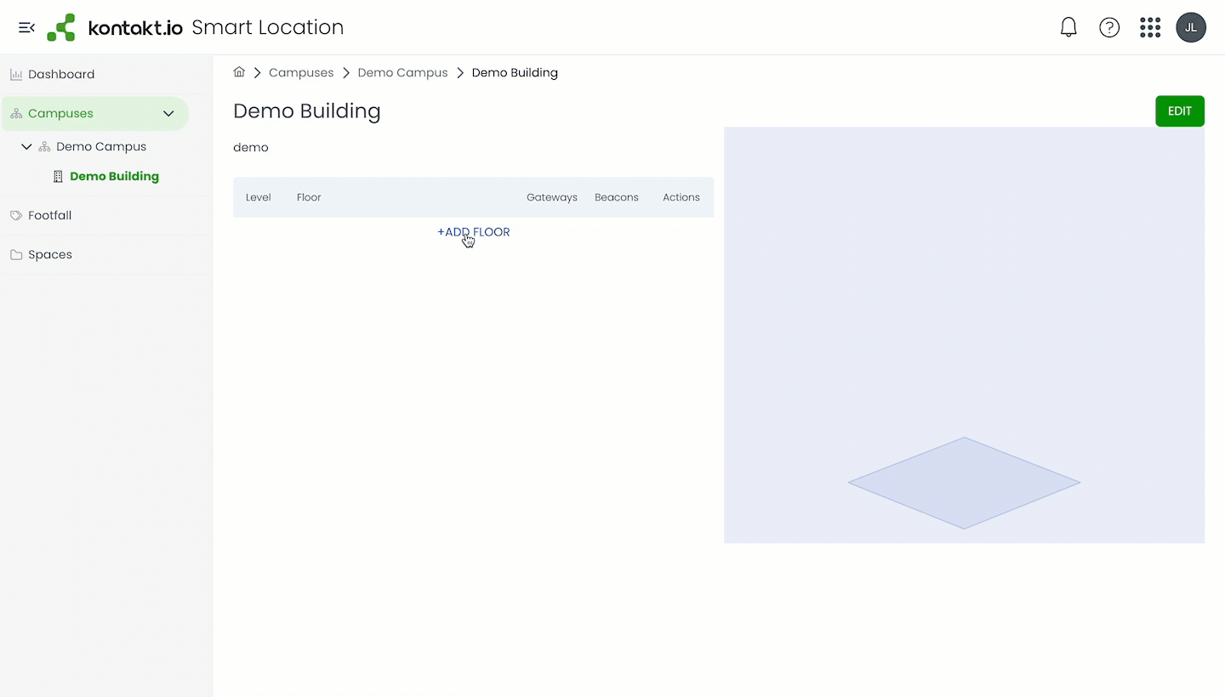The image size is (1225, 697).
Task: Open the notifications bell
Action: coord(1068,27)
